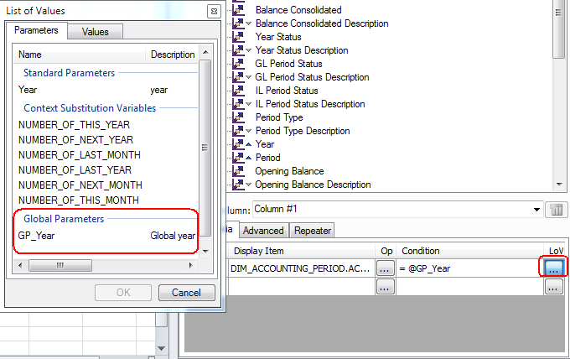Click the Balance Consolidated Description item icon
The height and width of the screenshot is (359, 570).
(x=238, y=23)
